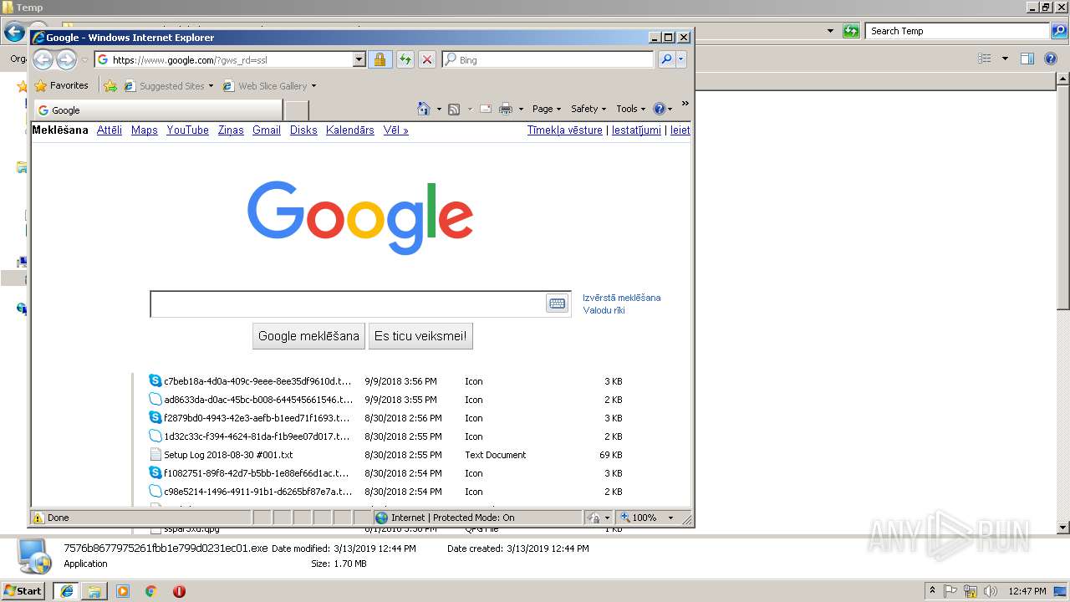Image resolution: width=1070 pixels, height=602 pixels.
Task: Open the Home button dropdown arrow
Action: click(x=439, y=110)
